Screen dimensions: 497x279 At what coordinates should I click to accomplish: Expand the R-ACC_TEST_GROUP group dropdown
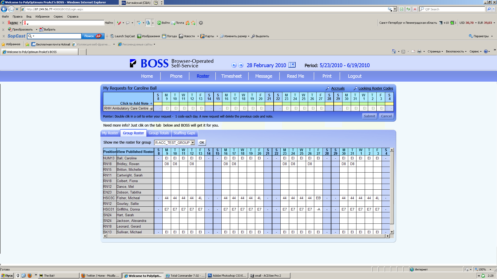point(193,143)
